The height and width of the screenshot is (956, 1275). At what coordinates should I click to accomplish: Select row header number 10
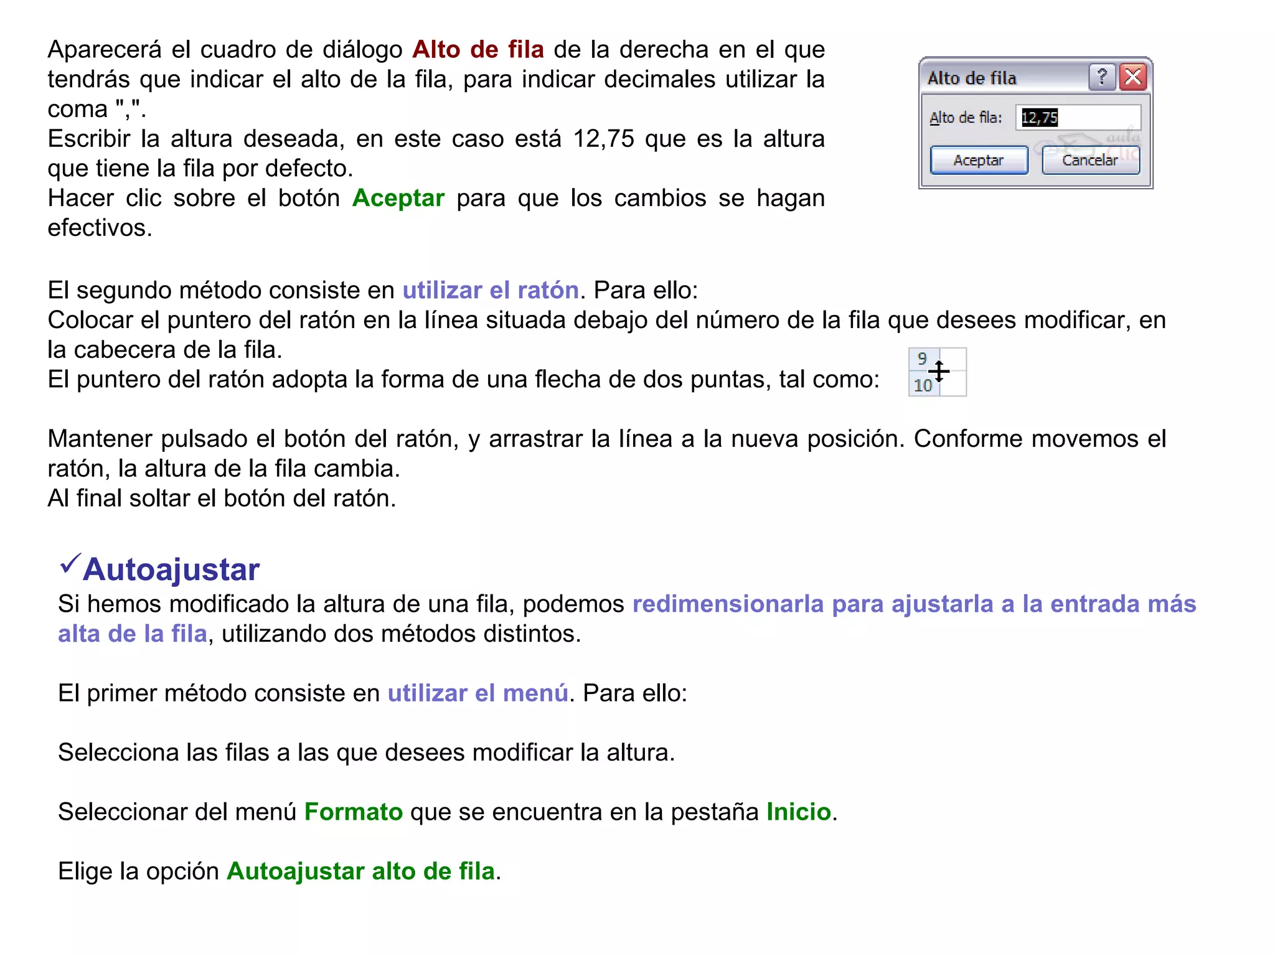click(x=922, y=386)
